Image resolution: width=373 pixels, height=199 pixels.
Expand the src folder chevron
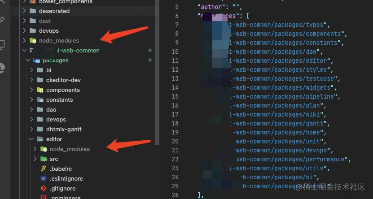pos(35,159)
